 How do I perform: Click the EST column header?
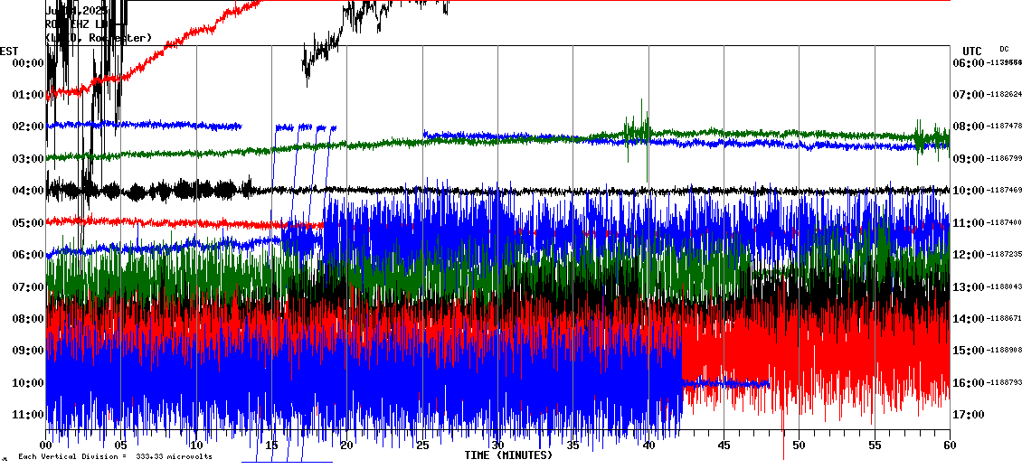[9, 51]
